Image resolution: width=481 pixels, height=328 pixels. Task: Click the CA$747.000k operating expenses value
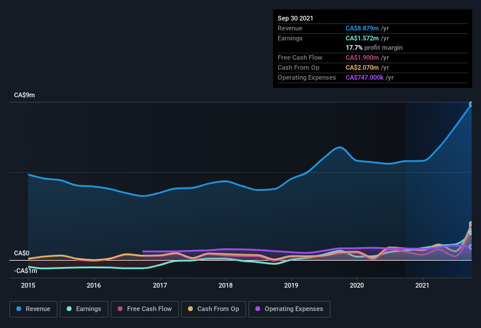(364, 77)
